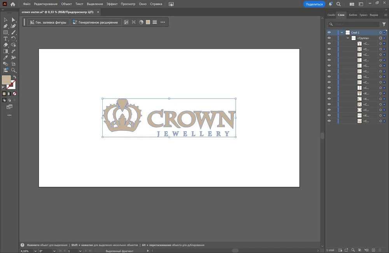
Task: Open the search magnifier in top bar
Action: (x=338, y=4)
